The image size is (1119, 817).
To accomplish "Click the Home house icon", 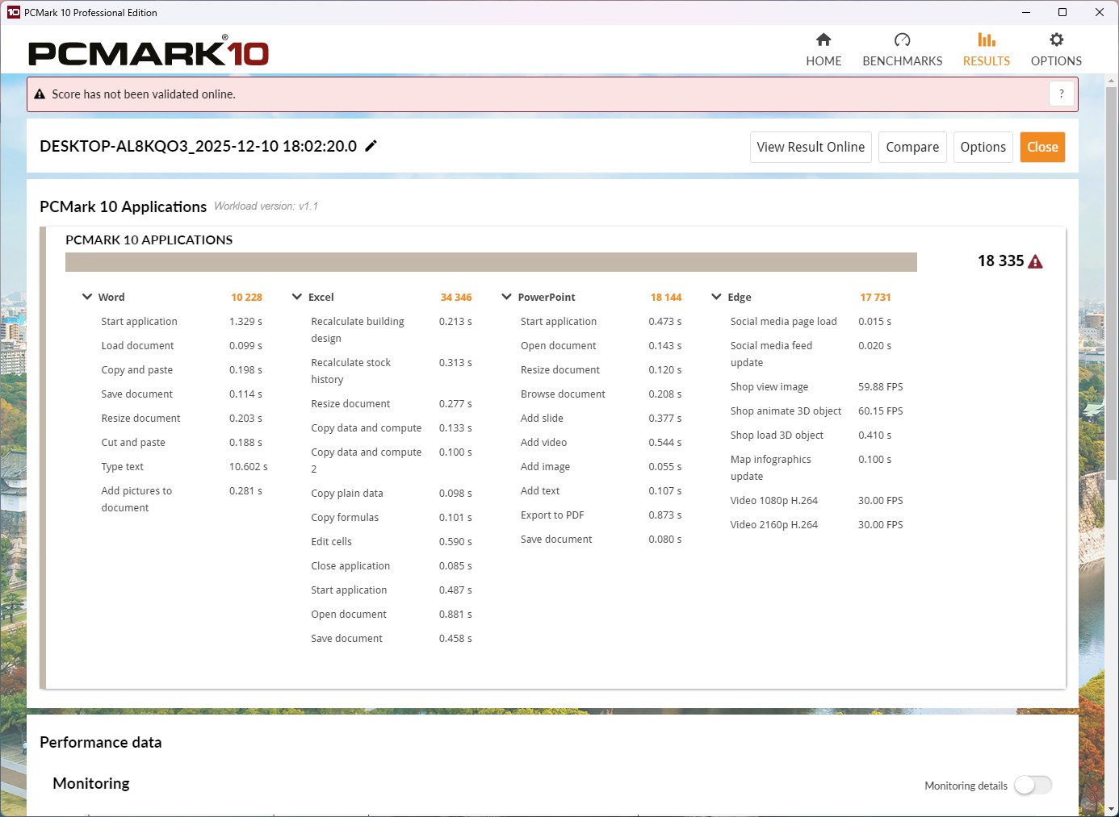I will (824, 40).
